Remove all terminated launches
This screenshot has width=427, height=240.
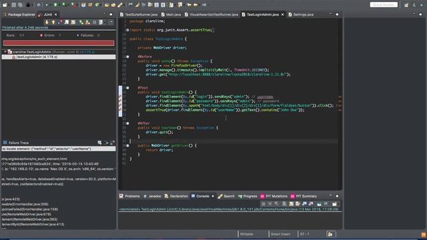coord(276,204)
